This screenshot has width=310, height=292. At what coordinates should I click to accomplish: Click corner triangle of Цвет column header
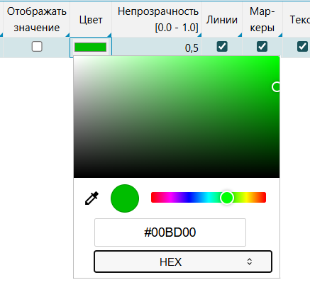click(x=109, y=35)
